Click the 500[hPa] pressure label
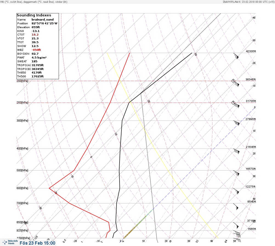This screenshot has height=246, width=275. coord(22,170)
